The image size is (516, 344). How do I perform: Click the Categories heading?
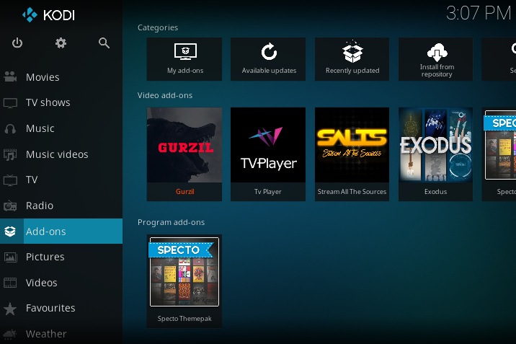click(x=158, y=27)
